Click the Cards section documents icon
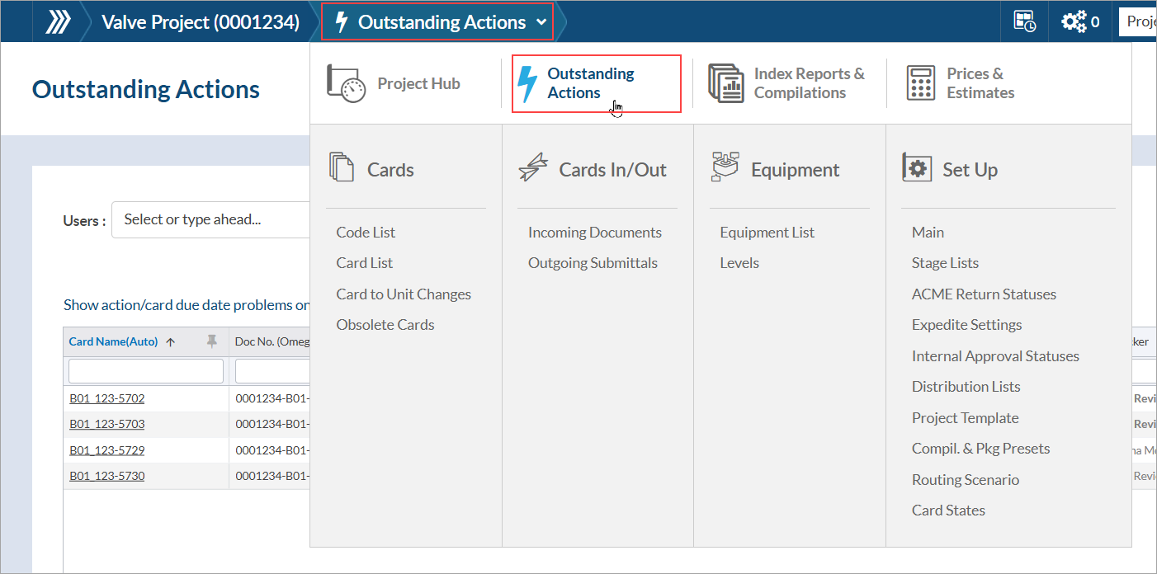 (342, 167)
